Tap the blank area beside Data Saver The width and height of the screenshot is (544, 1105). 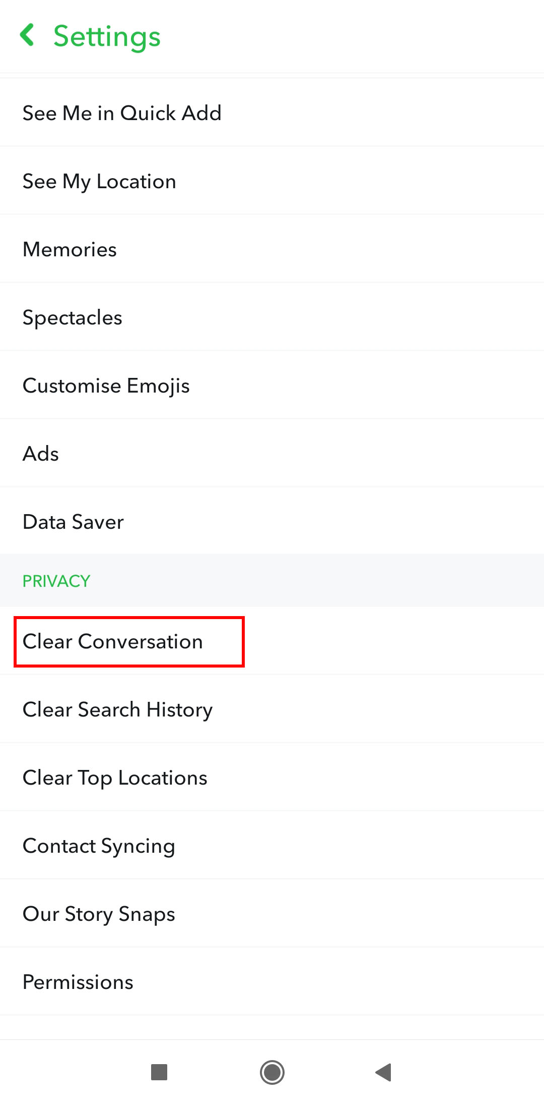pos(332,521)
